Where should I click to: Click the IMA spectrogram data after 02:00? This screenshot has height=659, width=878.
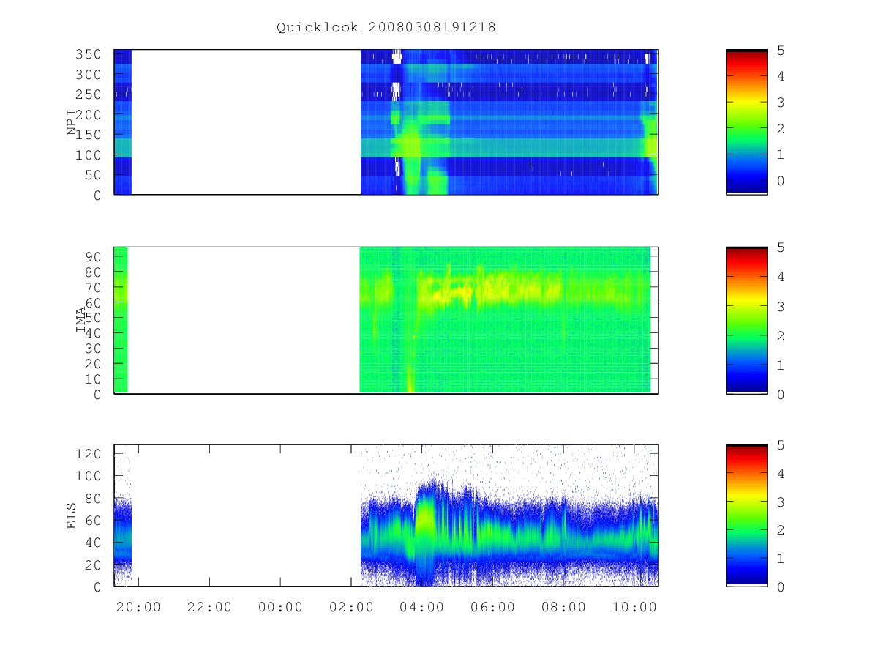[x=505, y=320]
